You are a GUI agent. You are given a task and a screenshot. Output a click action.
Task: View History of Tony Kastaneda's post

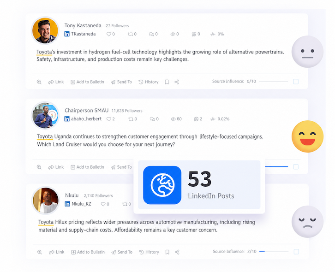149,82
